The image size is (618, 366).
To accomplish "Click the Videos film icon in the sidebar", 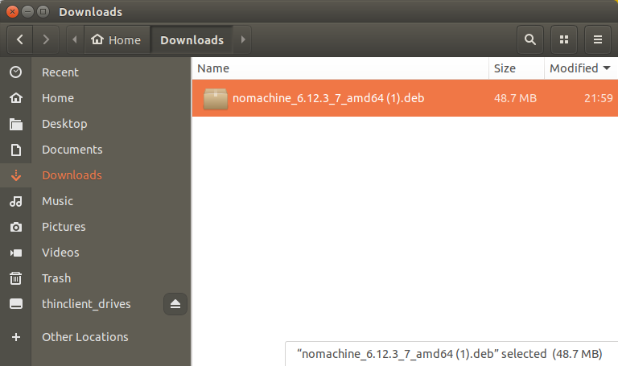I will 16,253.
